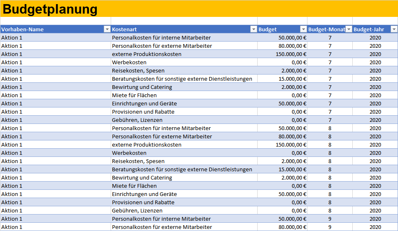Select 'Aktion 1' in month 8 Reisekosten row
The image size is (398, 231).
56,161
